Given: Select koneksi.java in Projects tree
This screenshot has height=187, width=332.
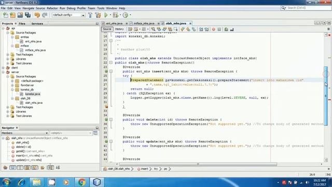Looking at the screenshot, I should 32,94.
